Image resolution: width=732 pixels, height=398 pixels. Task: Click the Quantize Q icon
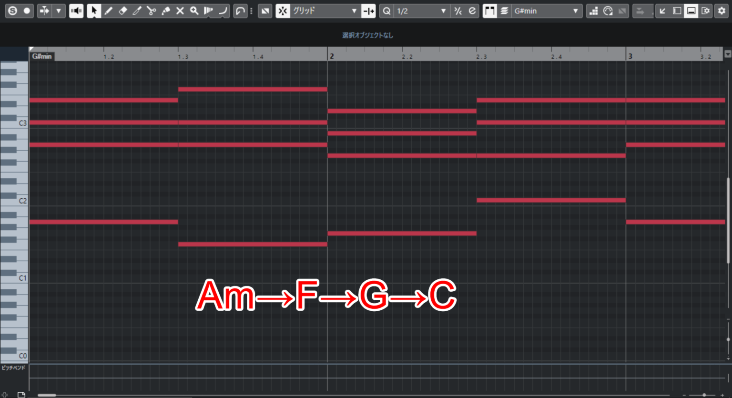(386, 10)
